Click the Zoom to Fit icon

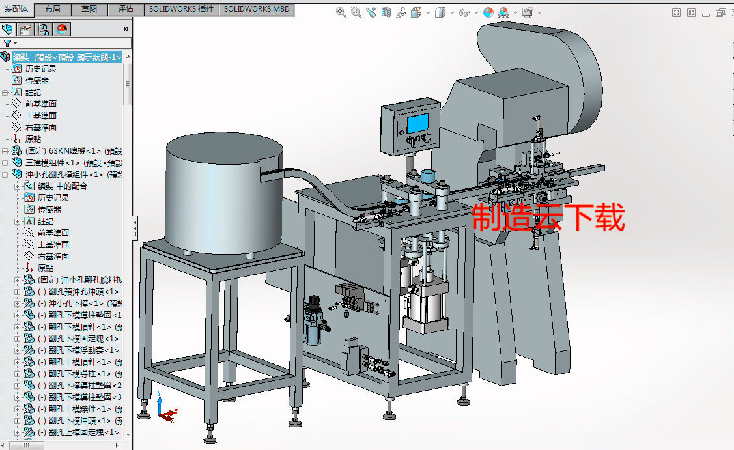(x=341, y=12)
